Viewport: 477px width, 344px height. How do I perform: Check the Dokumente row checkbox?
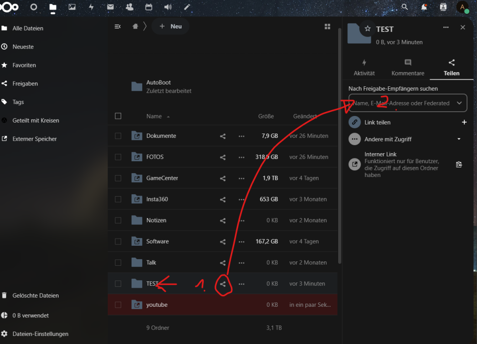tap(118, 136)
